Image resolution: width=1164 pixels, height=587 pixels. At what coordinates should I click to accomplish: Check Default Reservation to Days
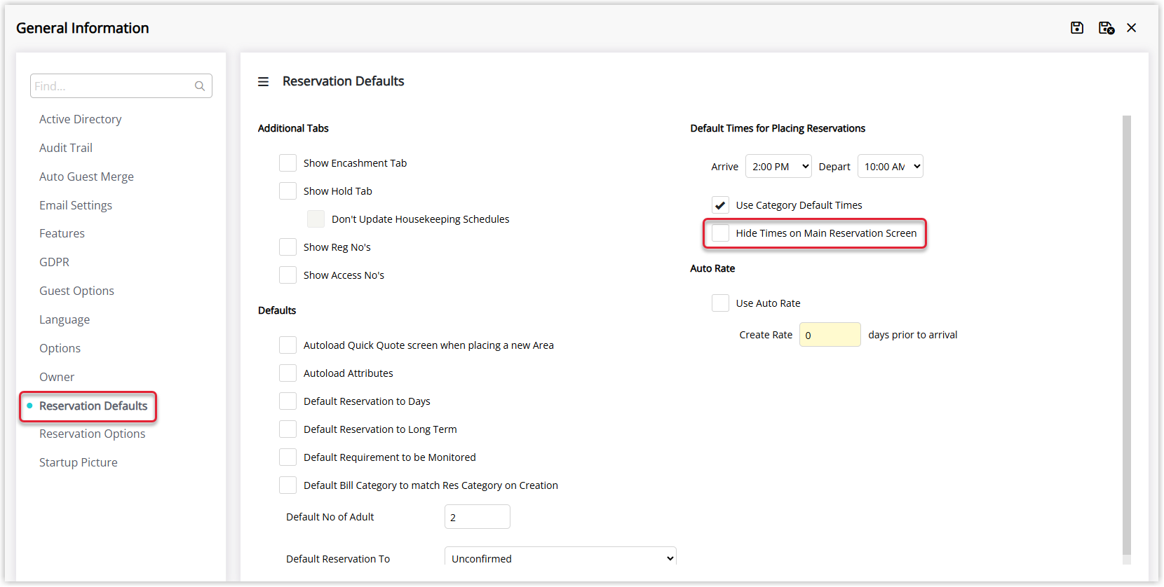click(x=287, y=401)
